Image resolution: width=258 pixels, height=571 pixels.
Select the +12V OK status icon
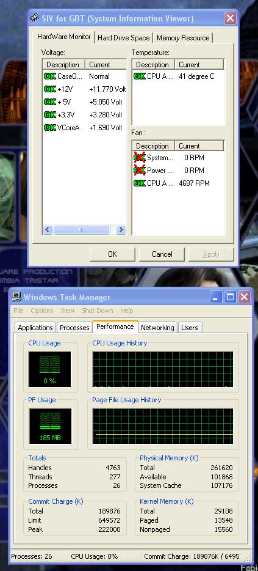tap(50, 89)
